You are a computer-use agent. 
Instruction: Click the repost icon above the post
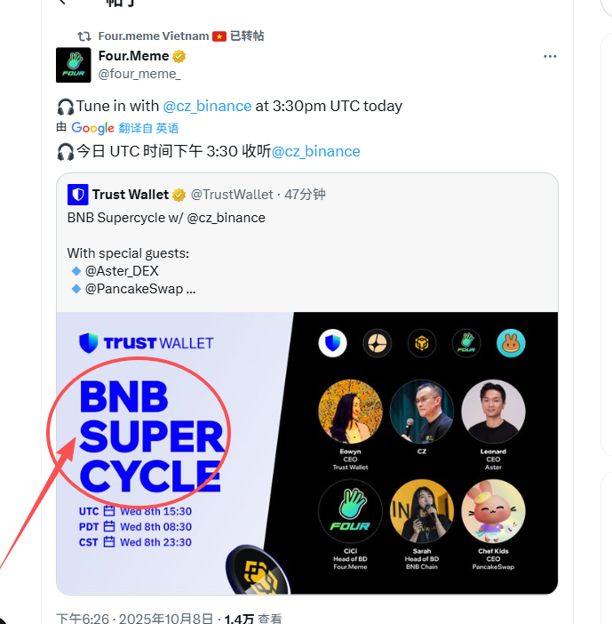tap(84, 36)
